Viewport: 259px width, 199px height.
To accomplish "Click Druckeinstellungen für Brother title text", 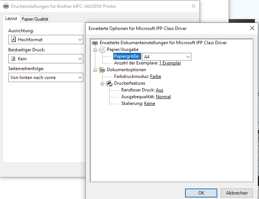I will [x=63, y=6].
